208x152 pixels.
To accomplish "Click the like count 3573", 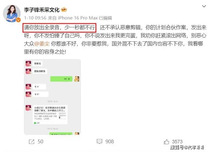I will pyautogui.click(x=177, y=142).
